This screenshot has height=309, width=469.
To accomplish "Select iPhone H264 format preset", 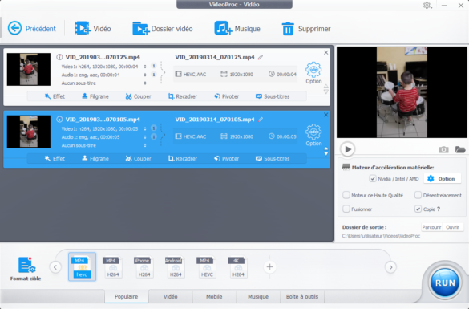I will coord(144,266).
